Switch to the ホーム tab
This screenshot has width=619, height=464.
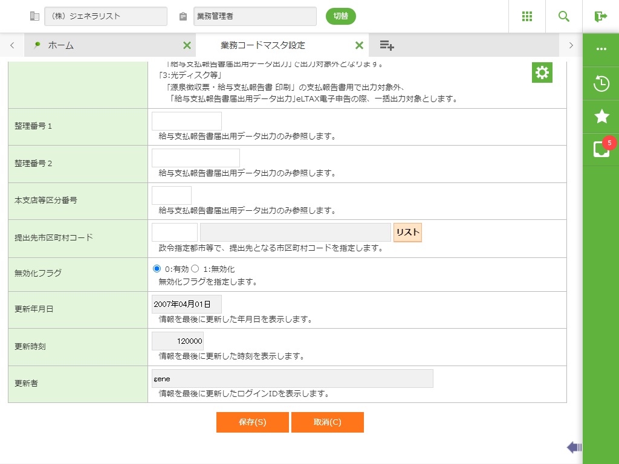(60, 45)
